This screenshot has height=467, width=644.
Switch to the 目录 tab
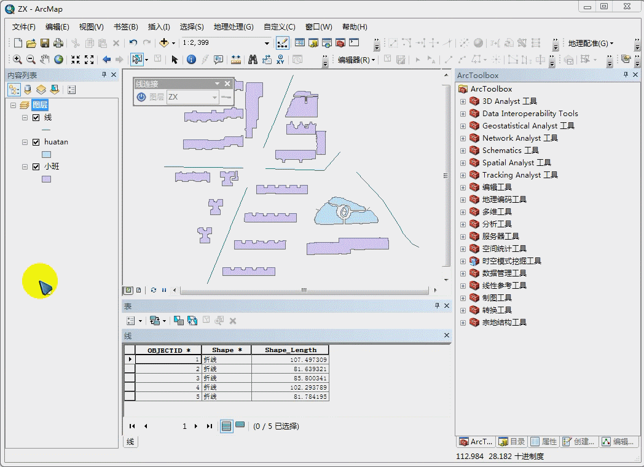(512, 441)
